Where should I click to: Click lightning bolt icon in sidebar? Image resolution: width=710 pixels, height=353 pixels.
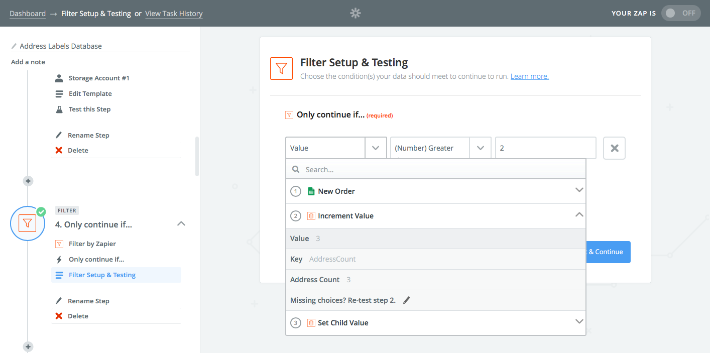coord(59,259)
